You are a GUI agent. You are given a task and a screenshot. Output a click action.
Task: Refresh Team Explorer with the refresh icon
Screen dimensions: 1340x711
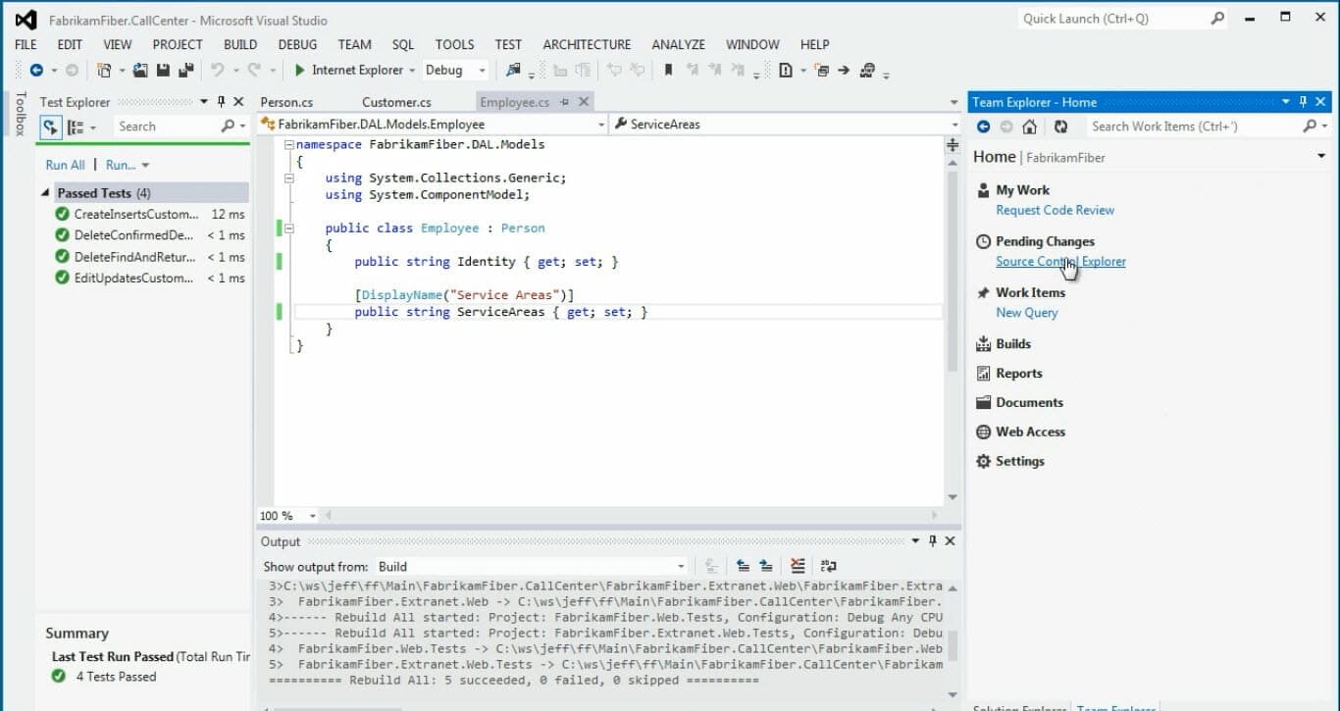pyautogui.click(x=1060, y=127)
